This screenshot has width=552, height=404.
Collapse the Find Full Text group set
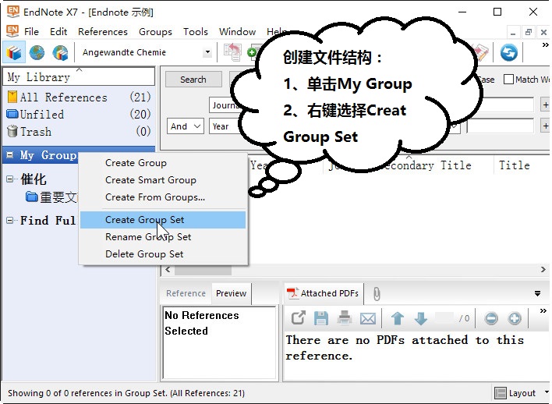click(x=10, y=221)
